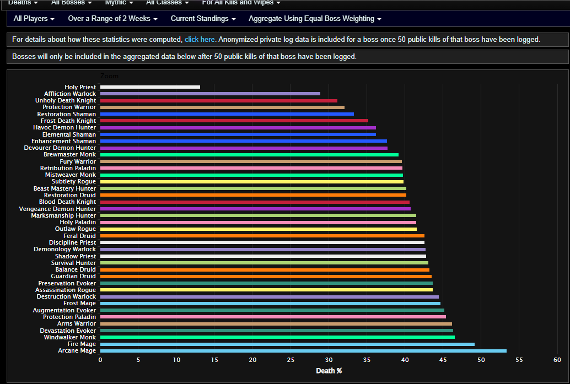Viewport: 570px width, 384px height.
Task: Click the Frost Death Knight label
Action: [68, 121]
